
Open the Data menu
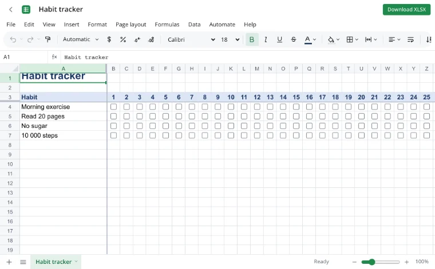click(194, 25)
